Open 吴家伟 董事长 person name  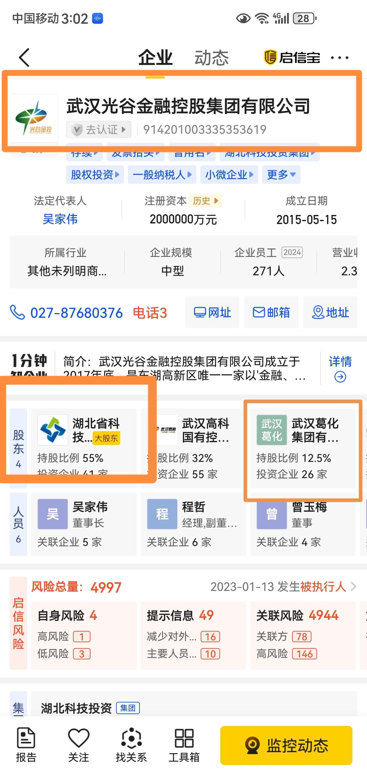90,507
